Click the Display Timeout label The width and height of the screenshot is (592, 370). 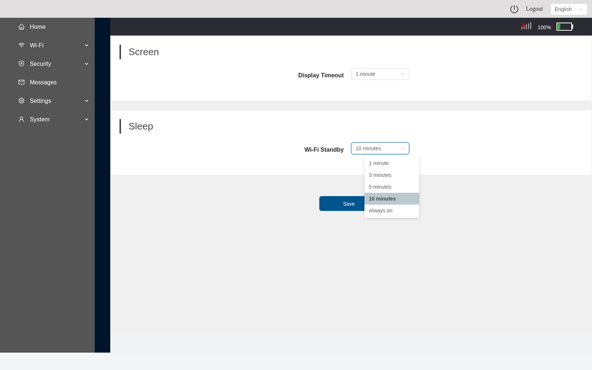321,75
